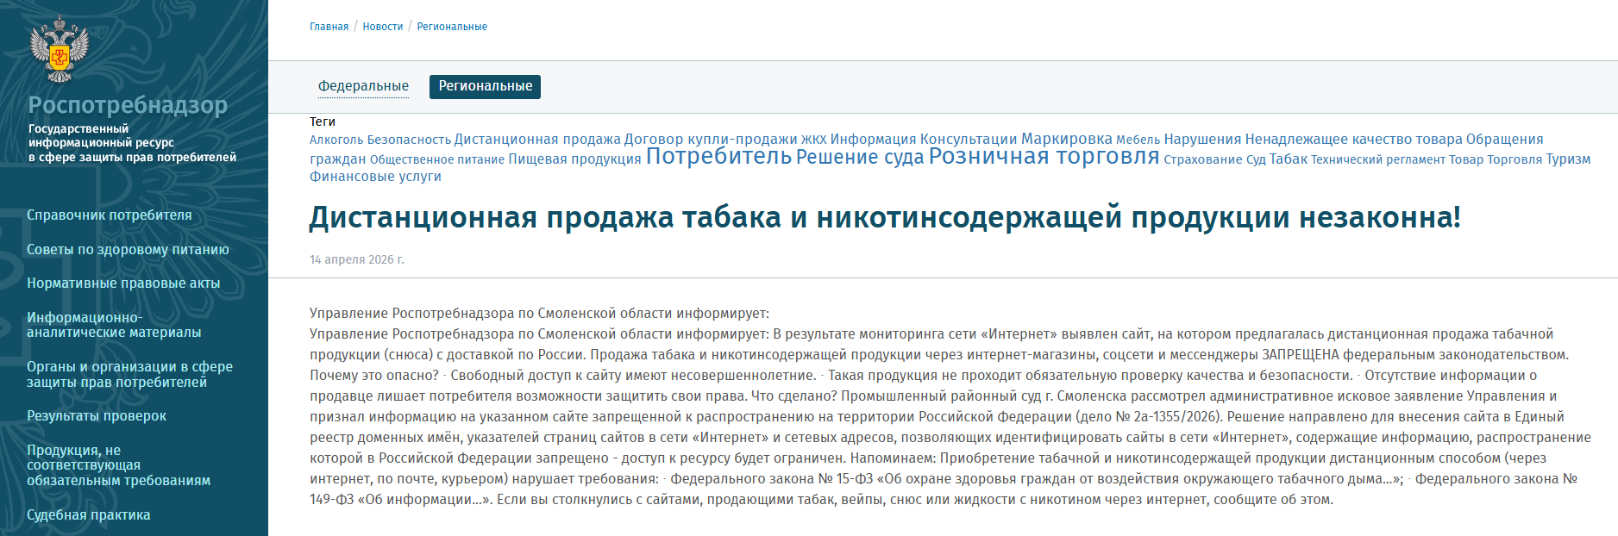
Task: Click the Нарушения tag
Action: (1203, 140)
